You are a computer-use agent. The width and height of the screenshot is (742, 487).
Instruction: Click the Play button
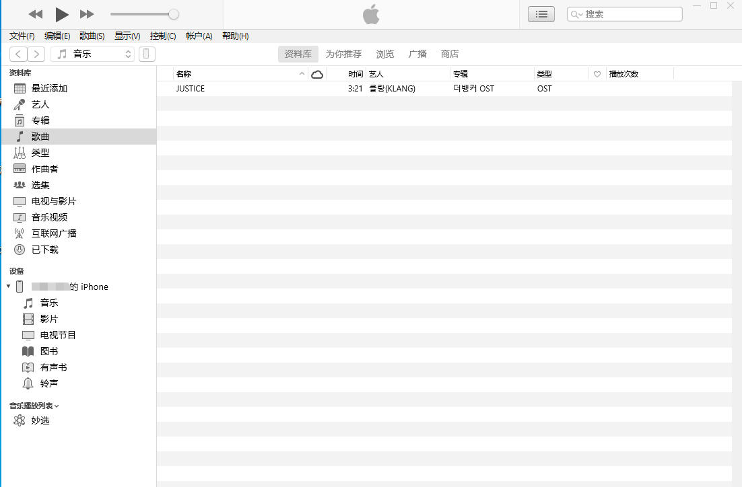62,14
